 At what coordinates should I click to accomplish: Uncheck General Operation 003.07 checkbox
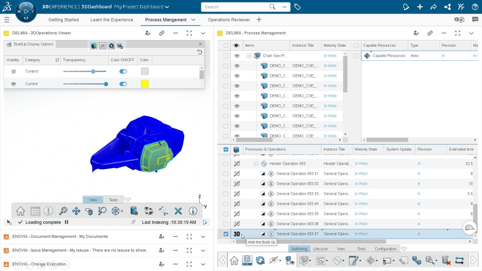[226, 234]
